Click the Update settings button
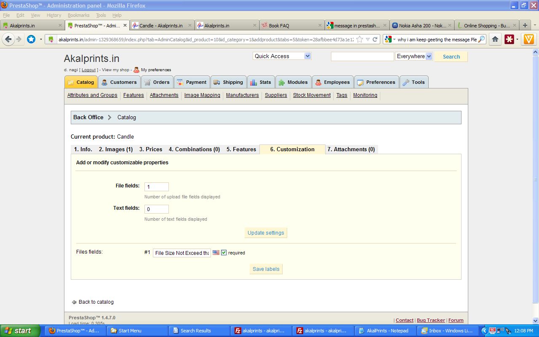 [x=266, y=233]
